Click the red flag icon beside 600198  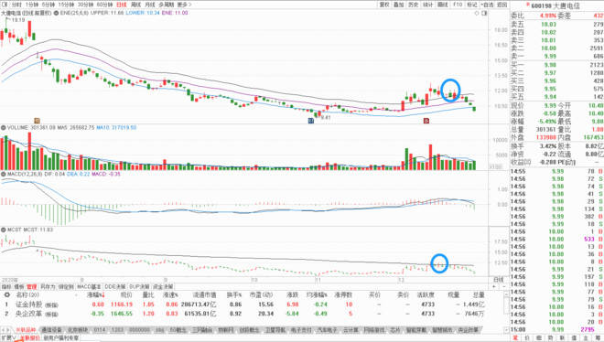click(x=527, y=5)
